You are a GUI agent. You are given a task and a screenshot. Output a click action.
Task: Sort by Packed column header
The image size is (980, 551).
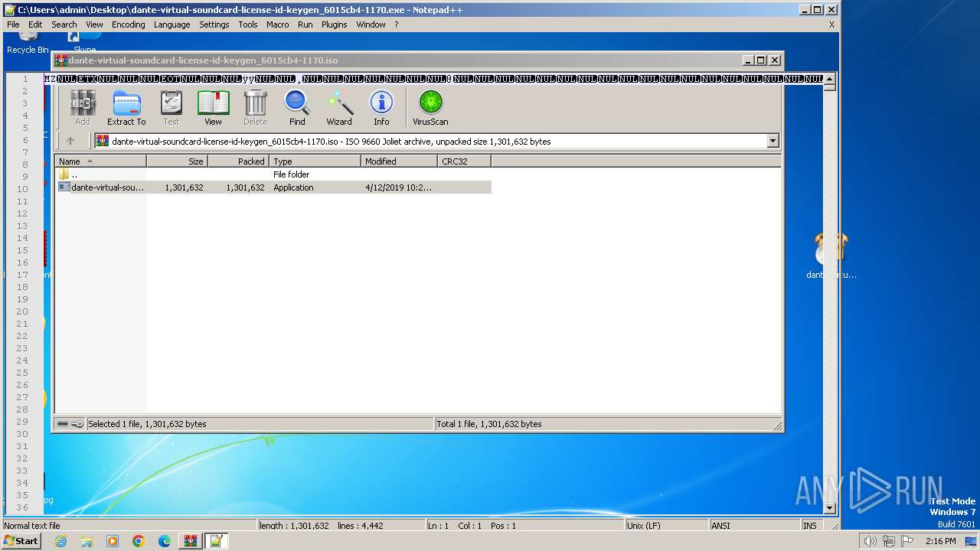coord(238,161)
